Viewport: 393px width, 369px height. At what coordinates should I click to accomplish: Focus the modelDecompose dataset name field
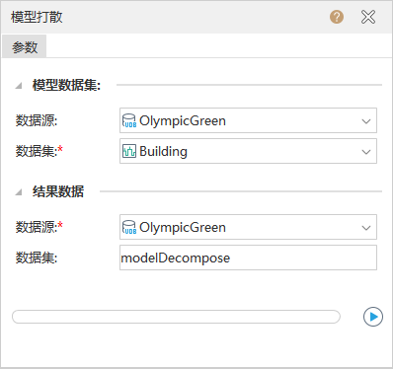(248, 258)
